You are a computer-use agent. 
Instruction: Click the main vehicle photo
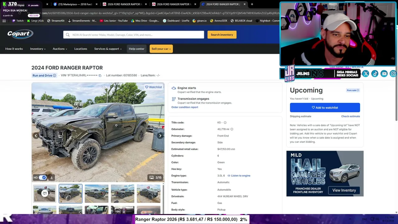[x=98, y=132]
